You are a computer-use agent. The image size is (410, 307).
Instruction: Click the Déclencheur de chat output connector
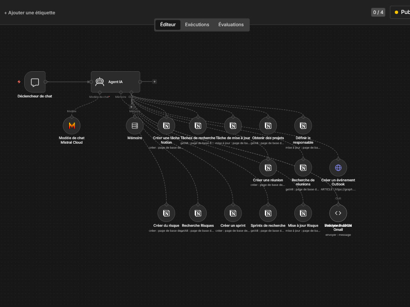(x=46, y=82)
